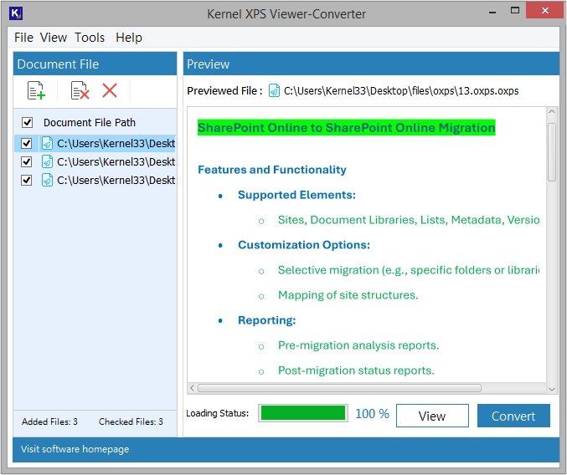This screenshot has height=475, width=567.
Task: Uncheck the third file's checkbox
Action: [x=27, y=180]
